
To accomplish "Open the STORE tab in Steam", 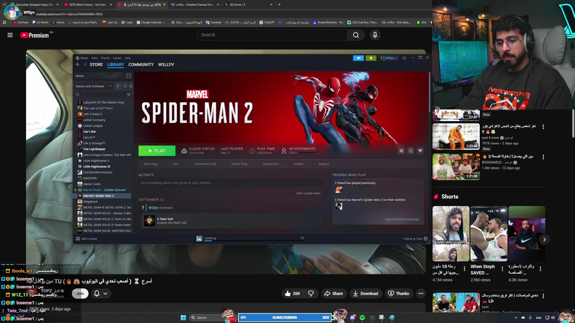I will 96,65.
